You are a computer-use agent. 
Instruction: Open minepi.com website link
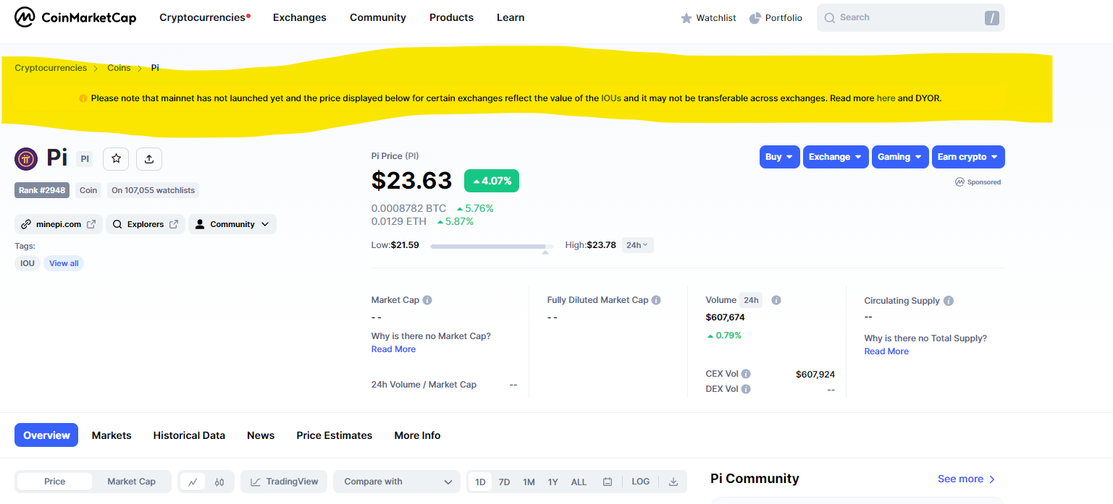[59, 224]
